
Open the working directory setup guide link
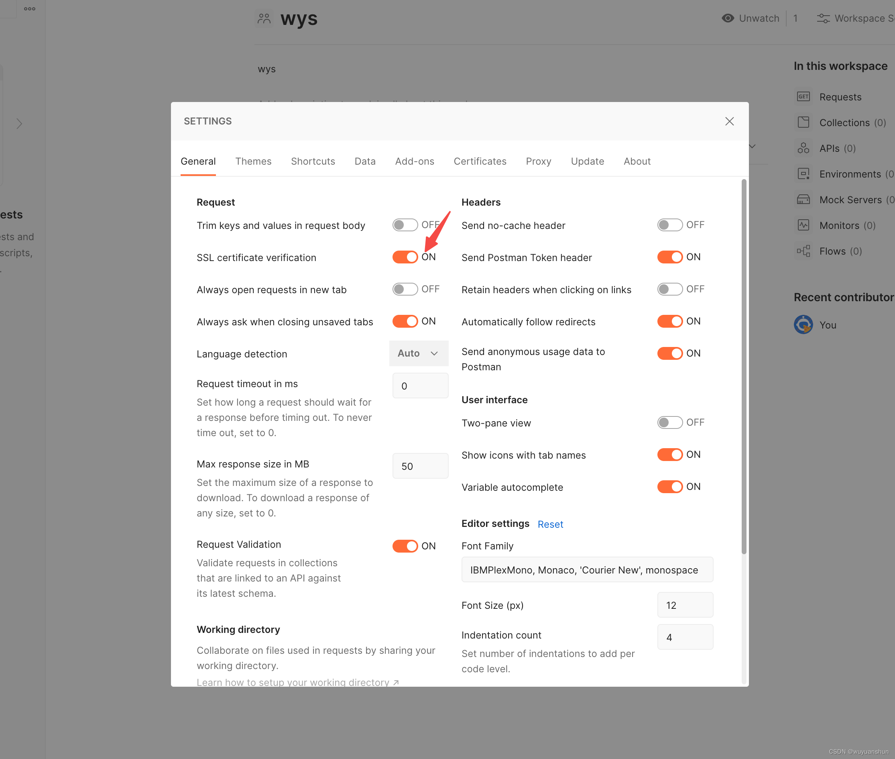297,681
